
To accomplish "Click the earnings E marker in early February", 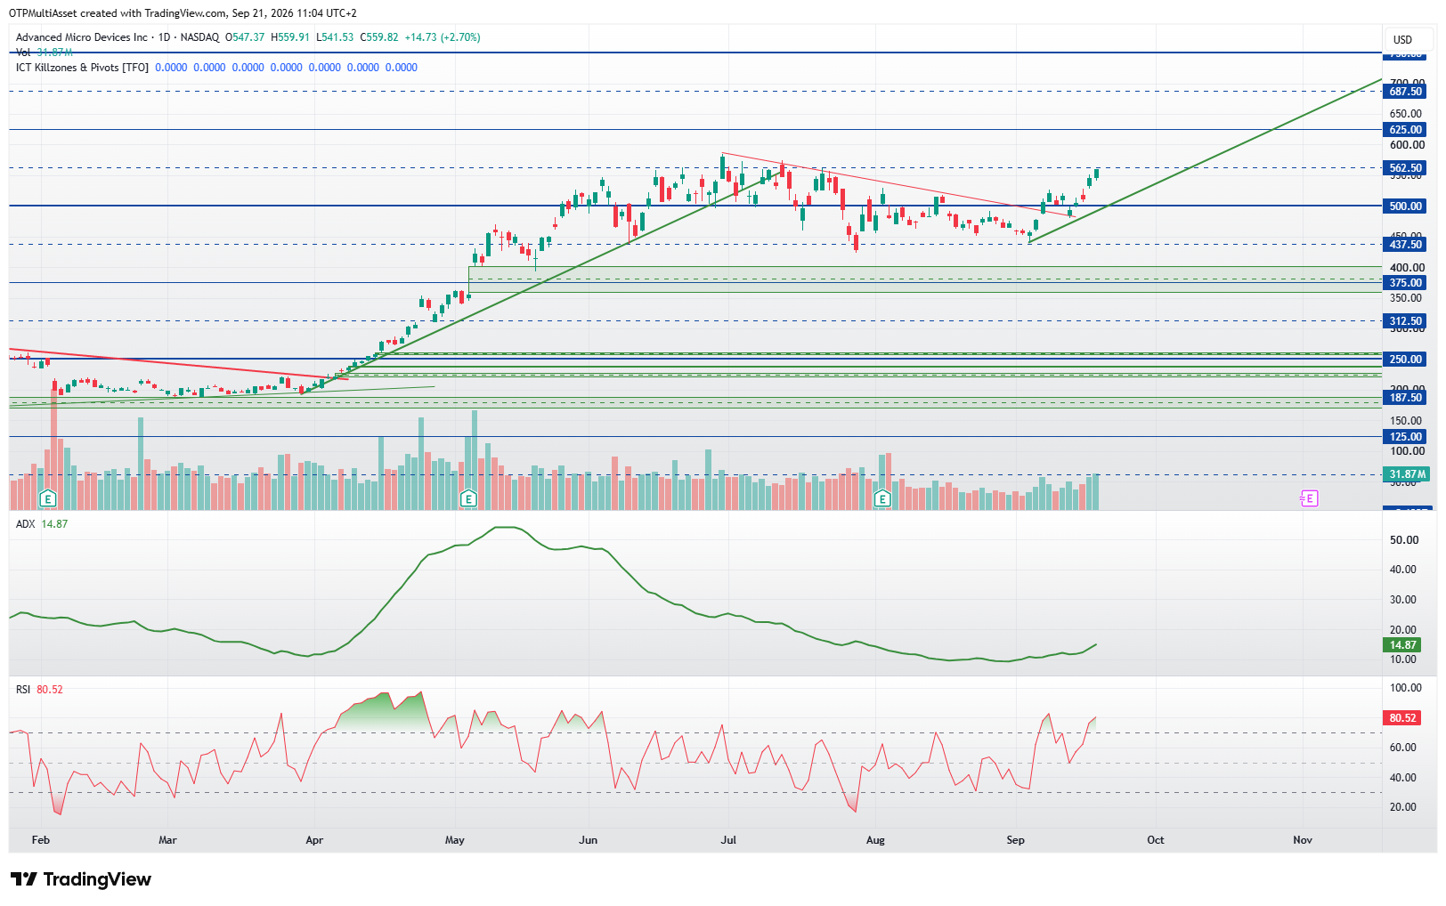I will (48, 499).
